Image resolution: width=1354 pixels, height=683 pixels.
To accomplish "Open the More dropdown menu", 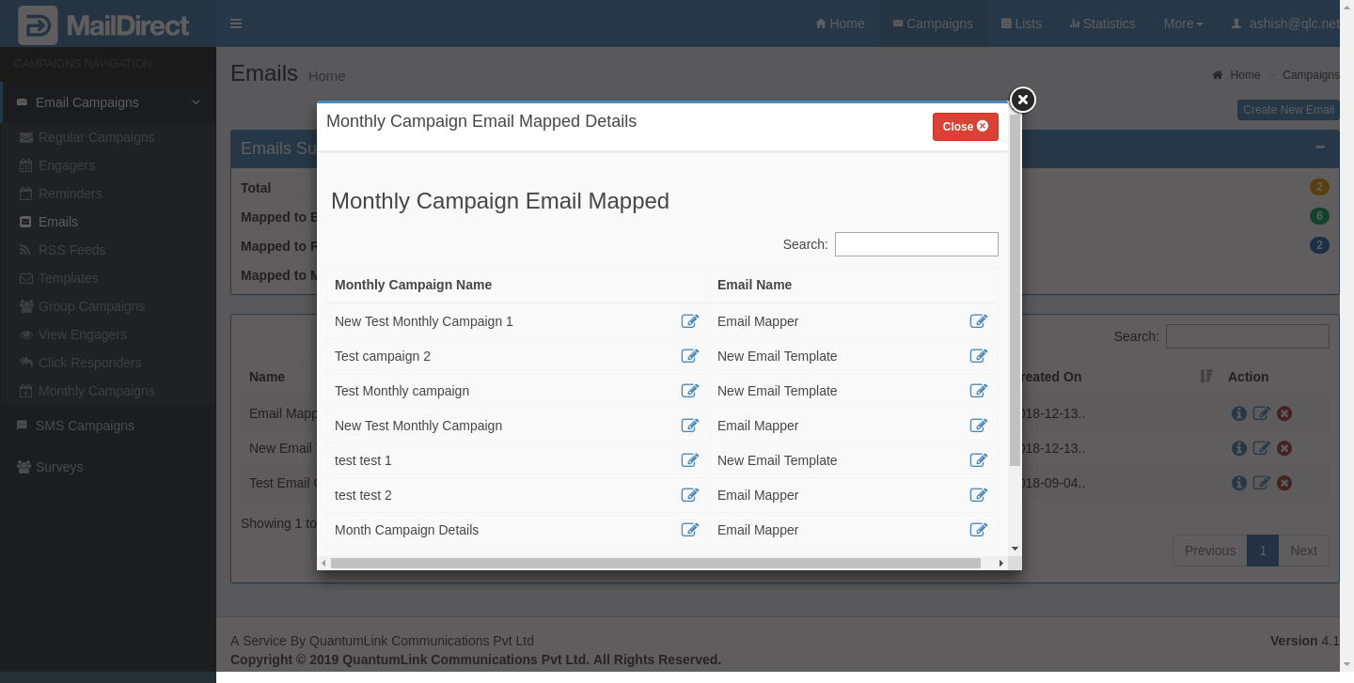I will [1182, 23].
